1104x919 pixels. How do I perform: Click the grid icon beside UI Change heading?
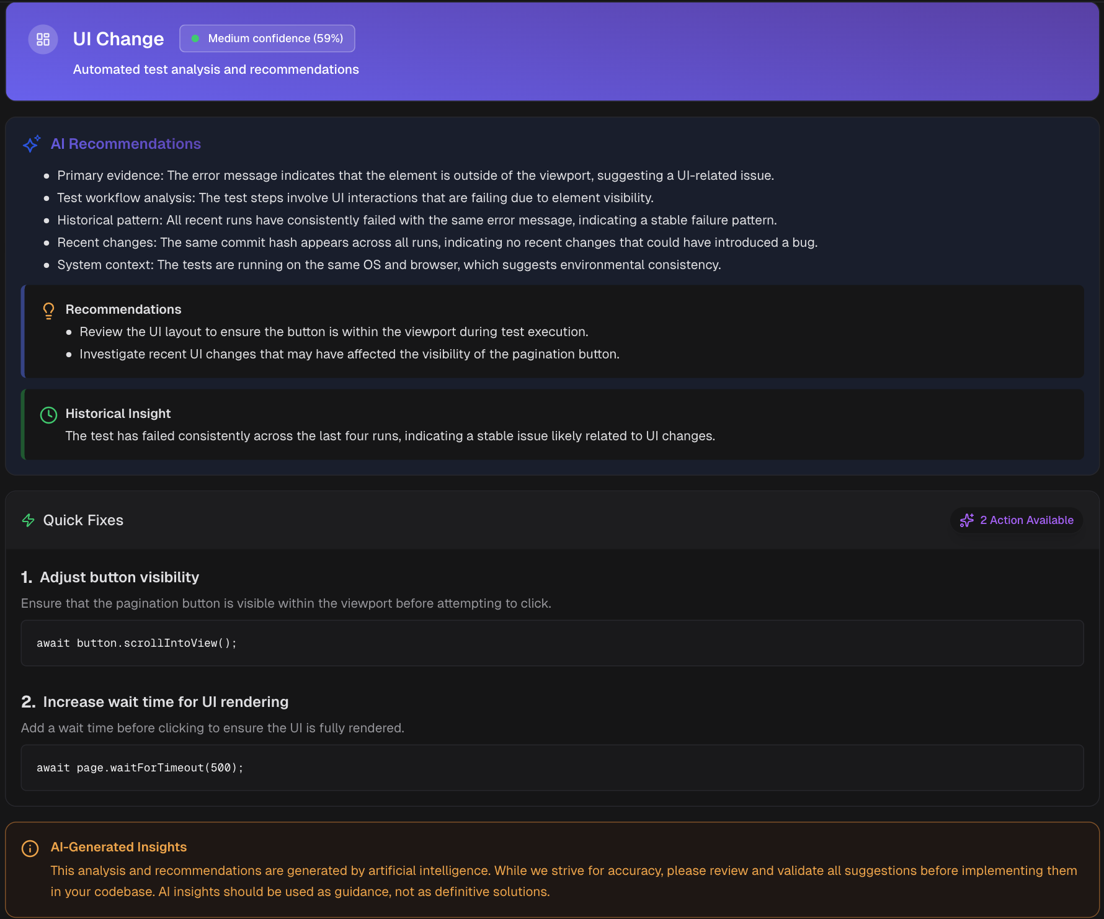tap(43, 38)
